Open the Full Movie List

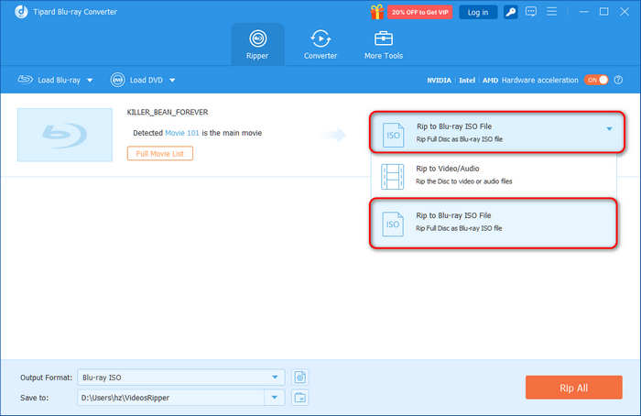(160, 153)
